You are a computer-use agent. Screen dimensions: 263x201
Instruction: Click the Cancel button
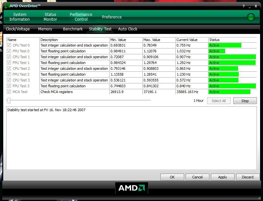pos(197,177)
